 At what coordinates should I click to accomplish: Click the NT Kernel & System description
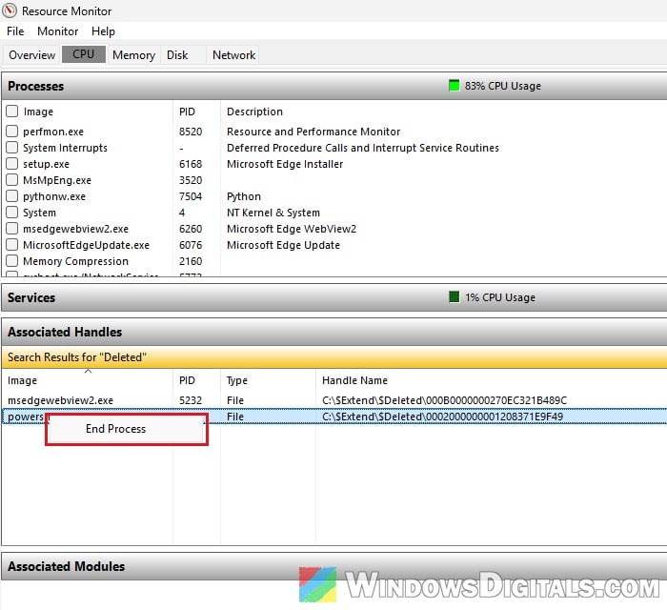(273, 213)
